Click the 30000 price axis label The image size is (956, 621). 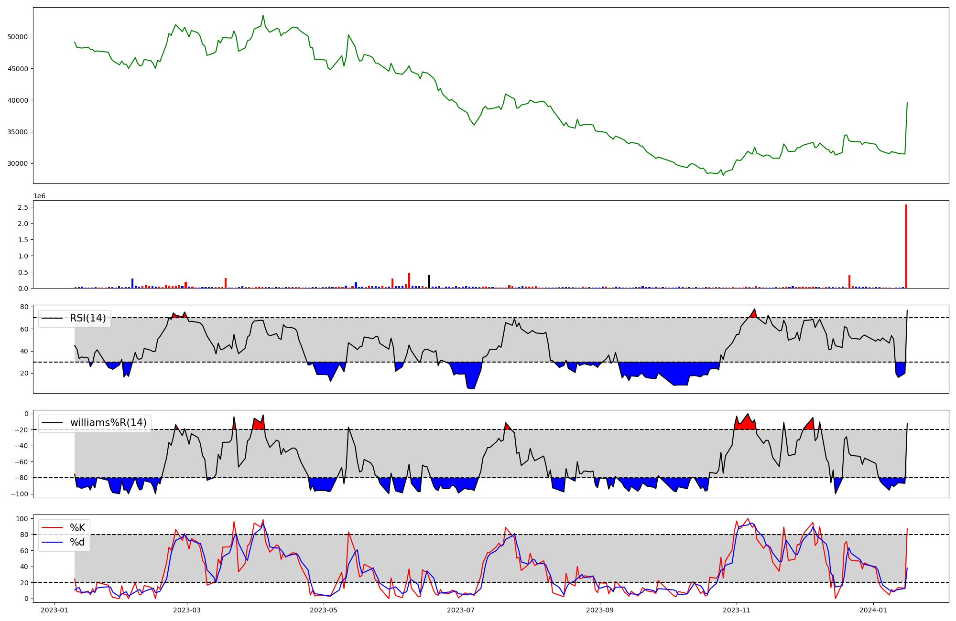click(18, 164)
